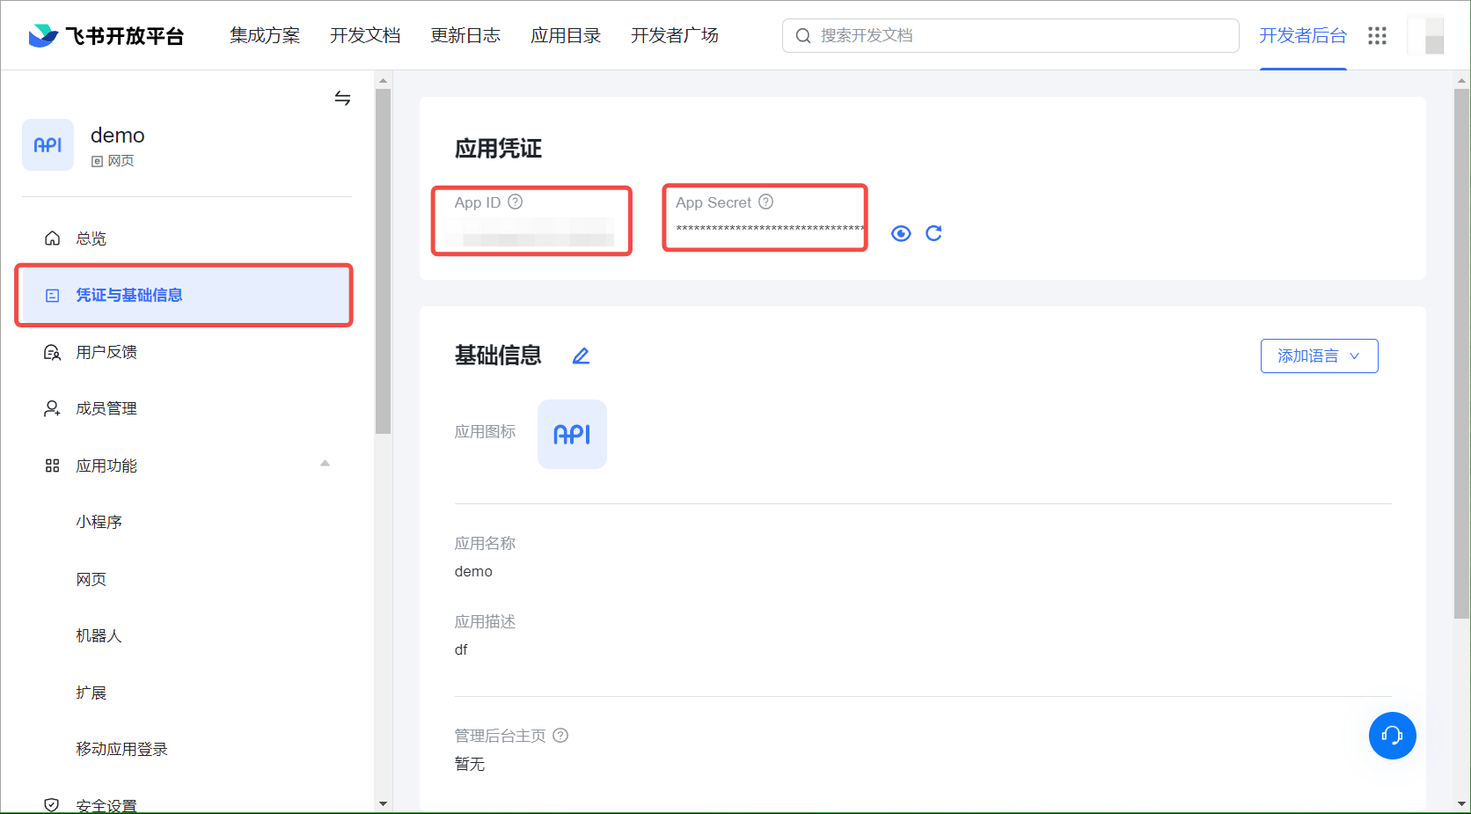Open the 机器人 feature page
1471x814 pixels.
(99, 635)
